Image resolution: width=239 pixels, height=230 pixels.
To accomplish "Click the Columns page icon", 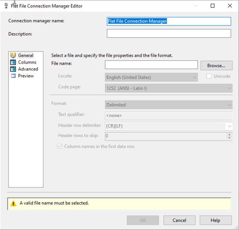I will point(13,62).
